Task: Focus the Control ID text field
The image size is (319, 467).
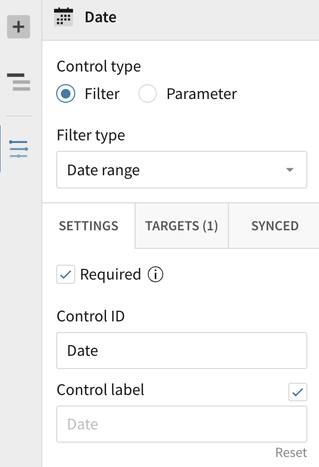Action: pyautogui.click(x=181, y=351)
